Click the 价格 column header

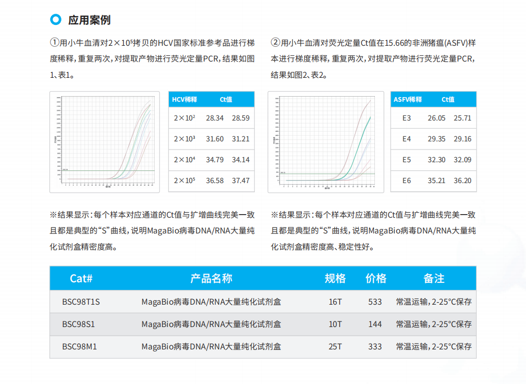375,279
